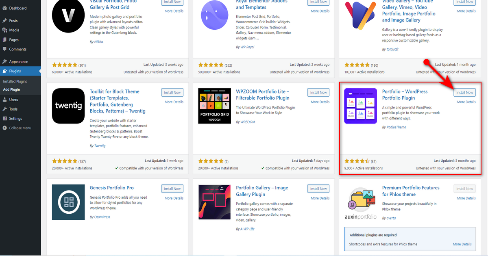
Task: Click the Collapse Menu arrow icon
Action: (x=4, y=128)
